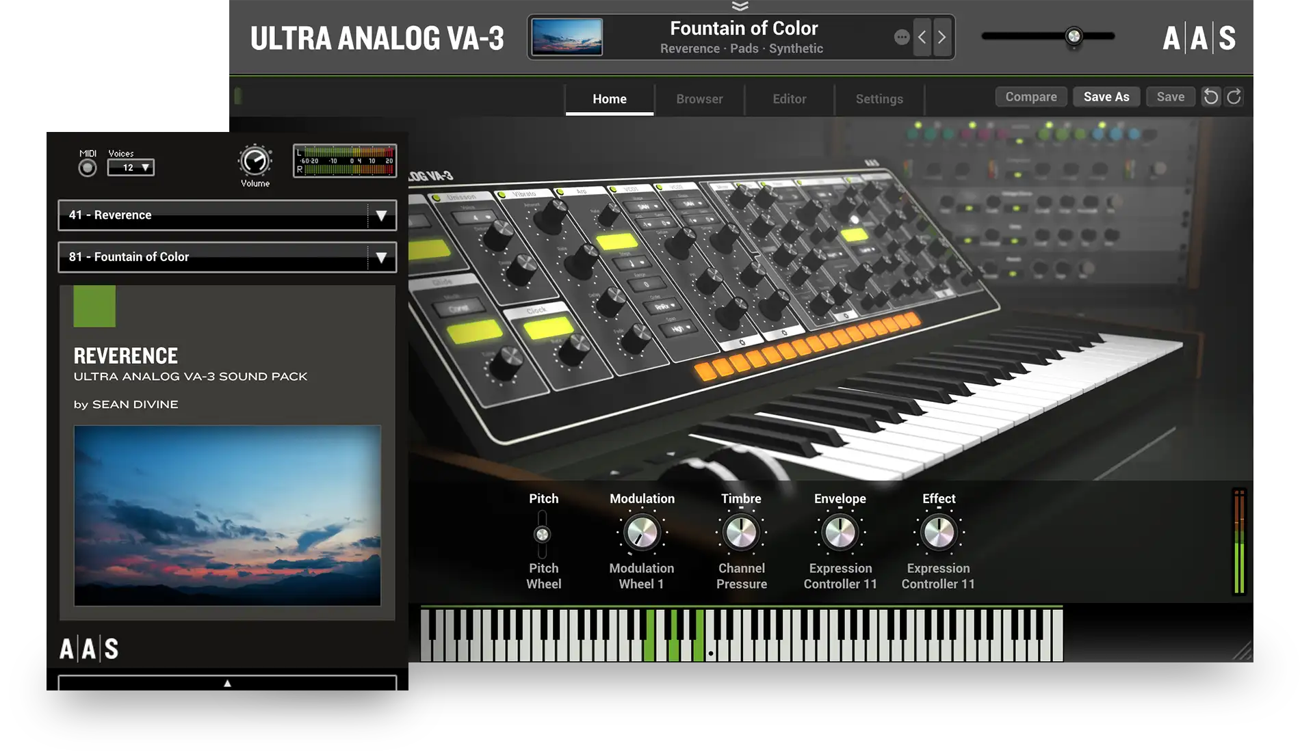
Task: Click the redo arrow icon
Action: pos(1234,97)
